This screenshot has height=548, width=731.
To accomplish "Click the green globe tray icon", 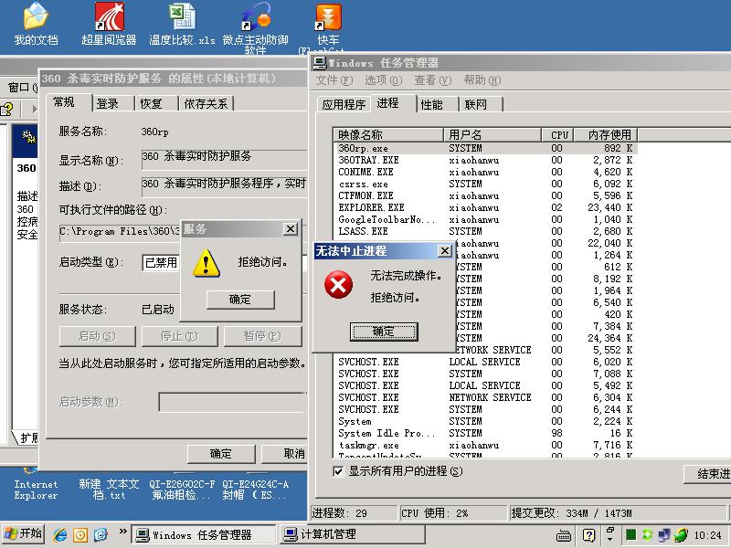I will point(681,535).
